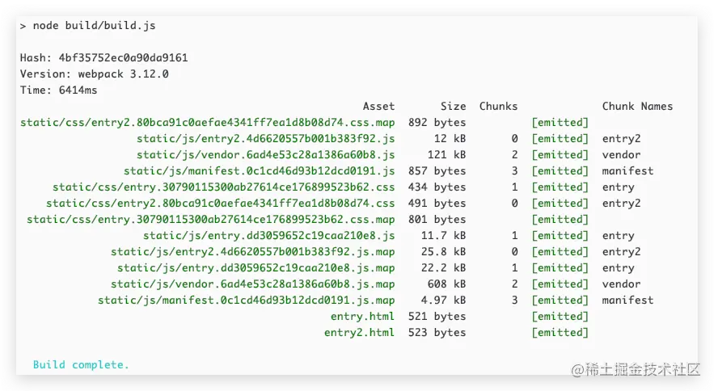Click the entry2 css.map asset path

click(x=207, y=123)
